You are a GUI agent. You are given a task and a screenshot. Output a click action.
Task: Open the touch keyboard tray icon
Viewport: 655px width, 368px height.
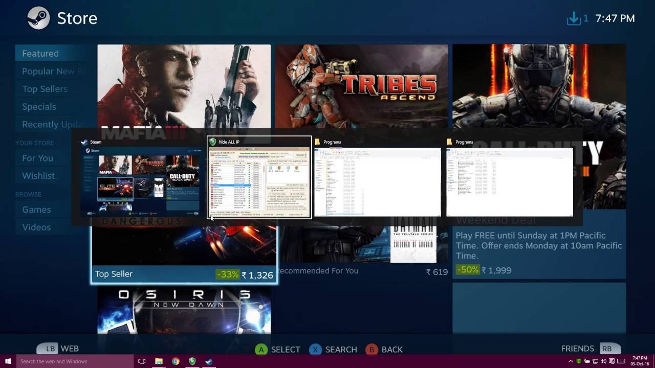(x=621, y=361)
